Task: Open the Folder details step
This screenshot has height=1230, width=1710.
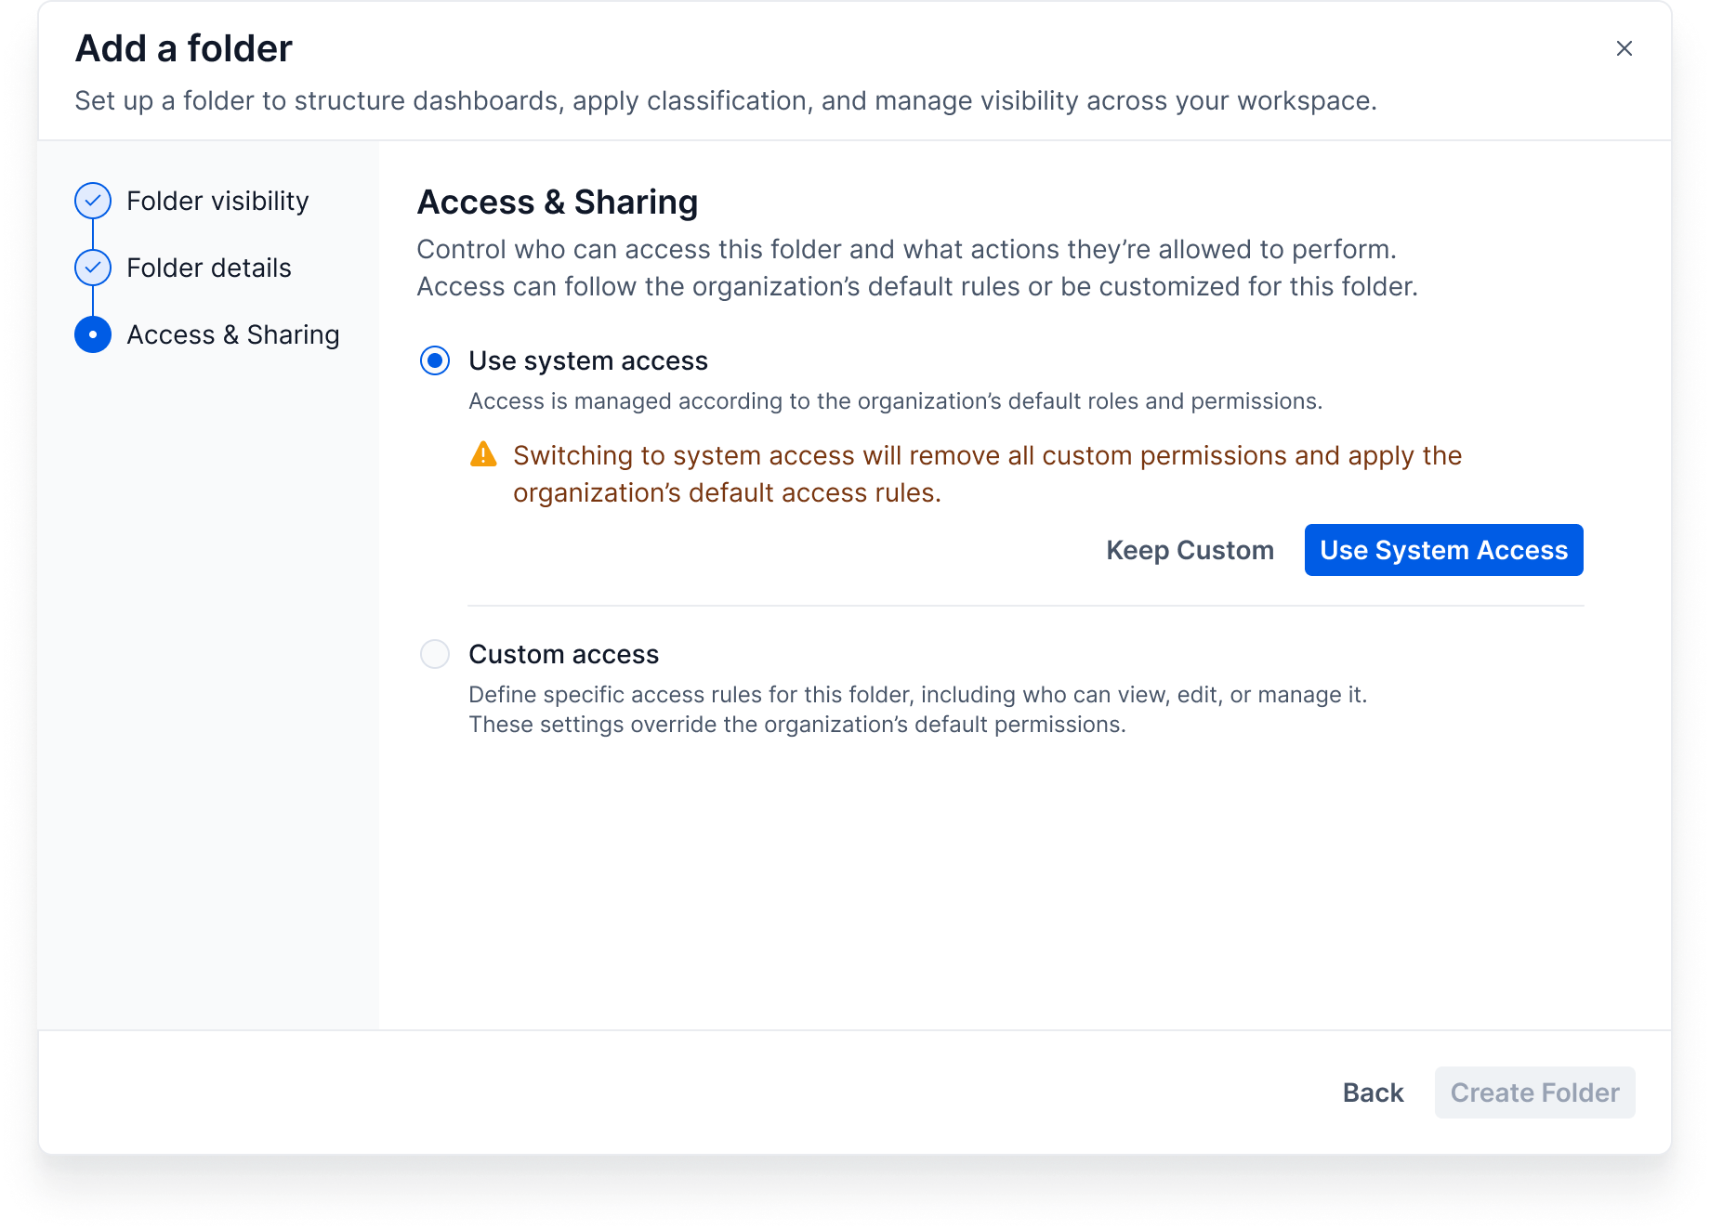Action: coord(209,268)
